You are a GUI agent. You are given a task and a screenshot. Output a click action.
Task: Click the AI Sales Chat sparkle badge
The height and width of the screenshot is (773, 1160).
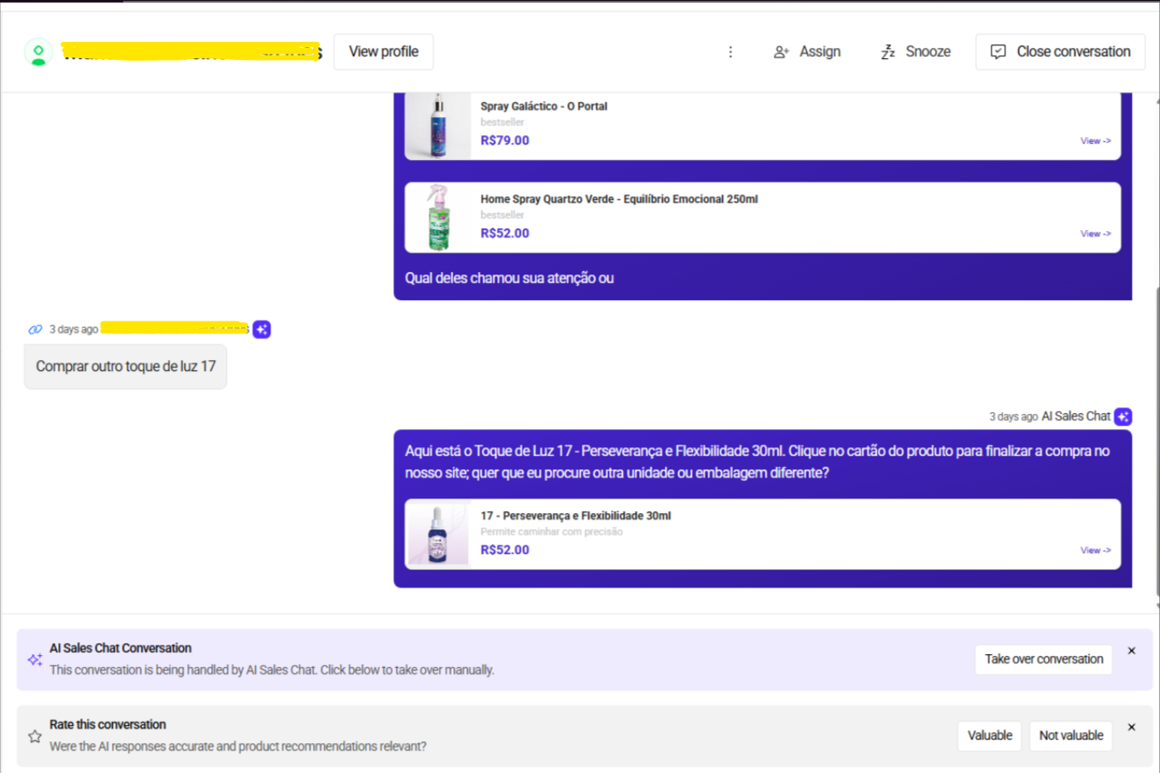(x=1123, y=416)
